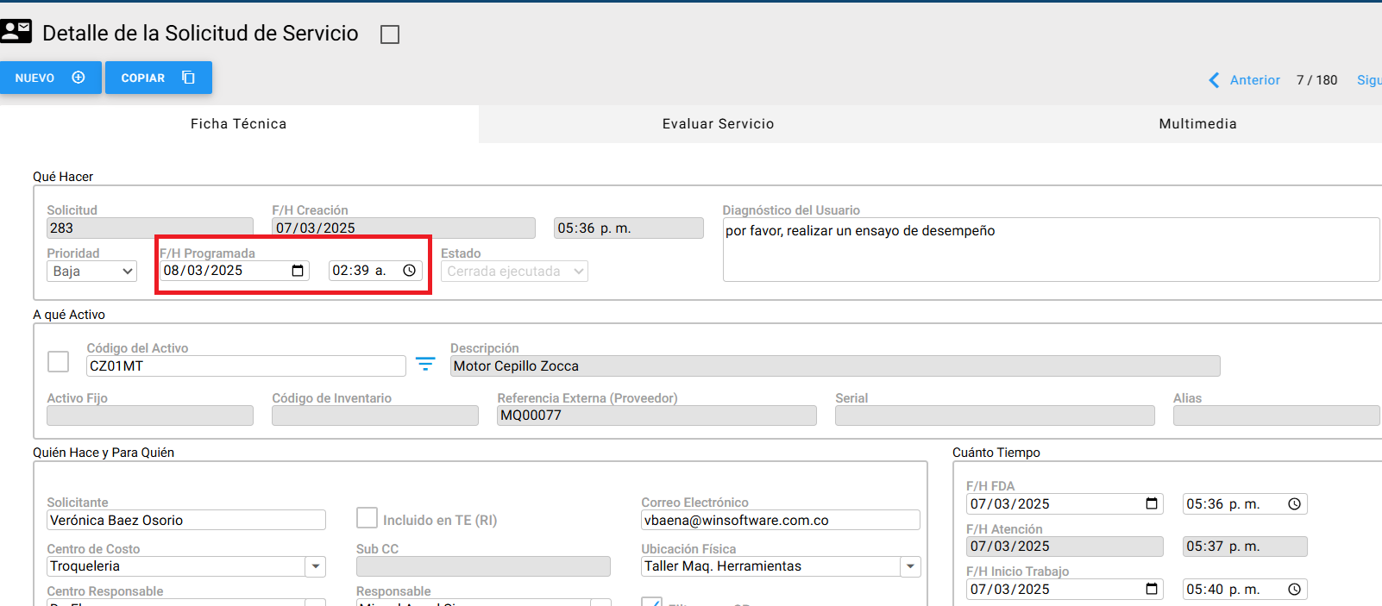Check the box beside Código del Activo

[59, 361]
